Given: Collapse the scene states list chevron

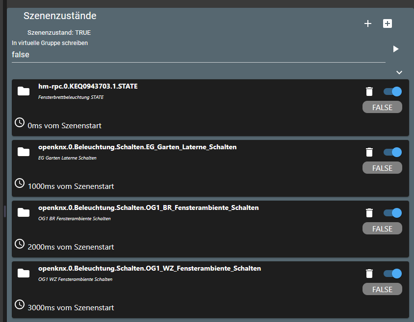Looking at the screenshot, I should [399, 72].
